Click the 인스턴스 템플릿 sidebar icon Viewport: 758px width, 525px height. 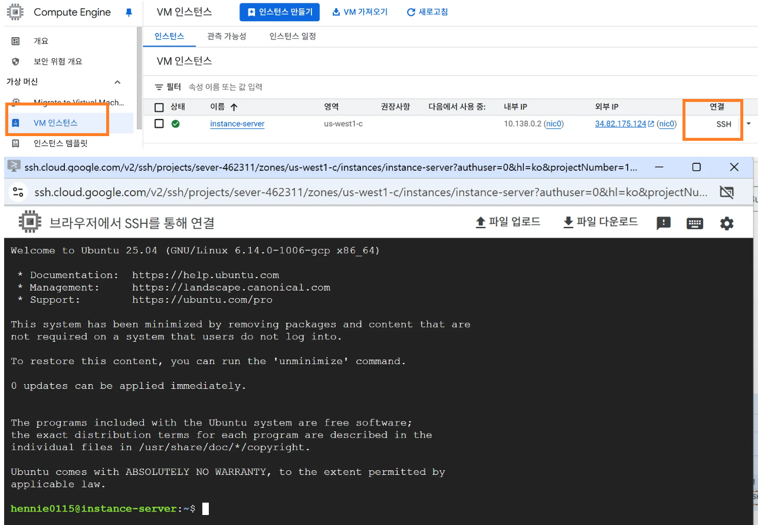16,143
